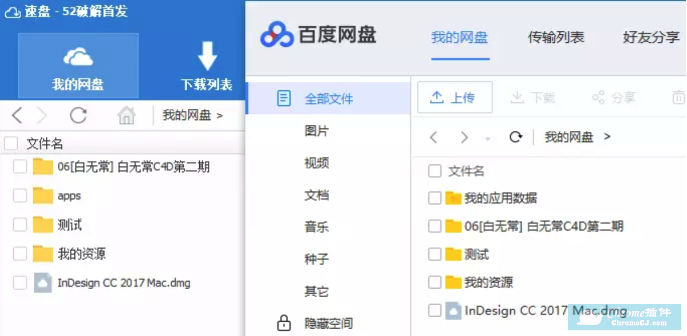Check 我的应用数据 folder checkbox

(435, 198)
